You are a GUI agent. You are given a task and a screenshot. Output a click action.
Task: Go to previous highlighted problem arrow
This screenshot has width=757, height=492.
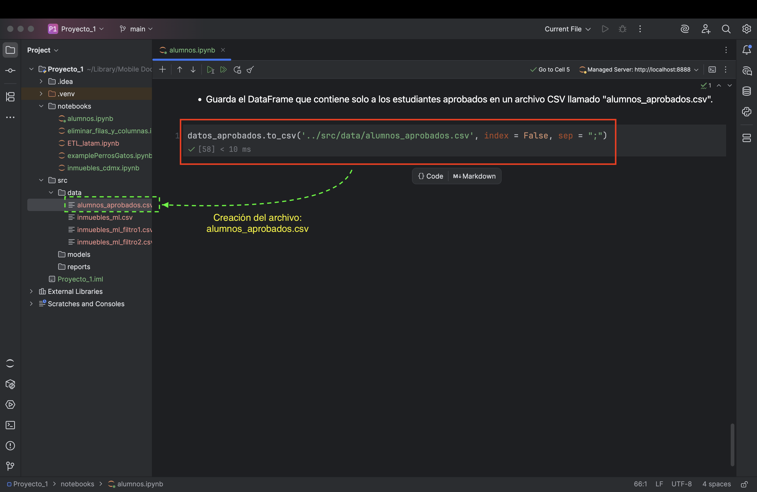pyautogui.click(x=719, y=85)
